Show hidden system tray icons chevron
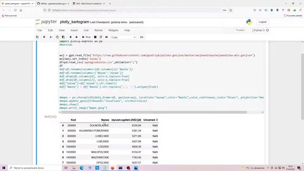304x171 pixels. point(268,168)
